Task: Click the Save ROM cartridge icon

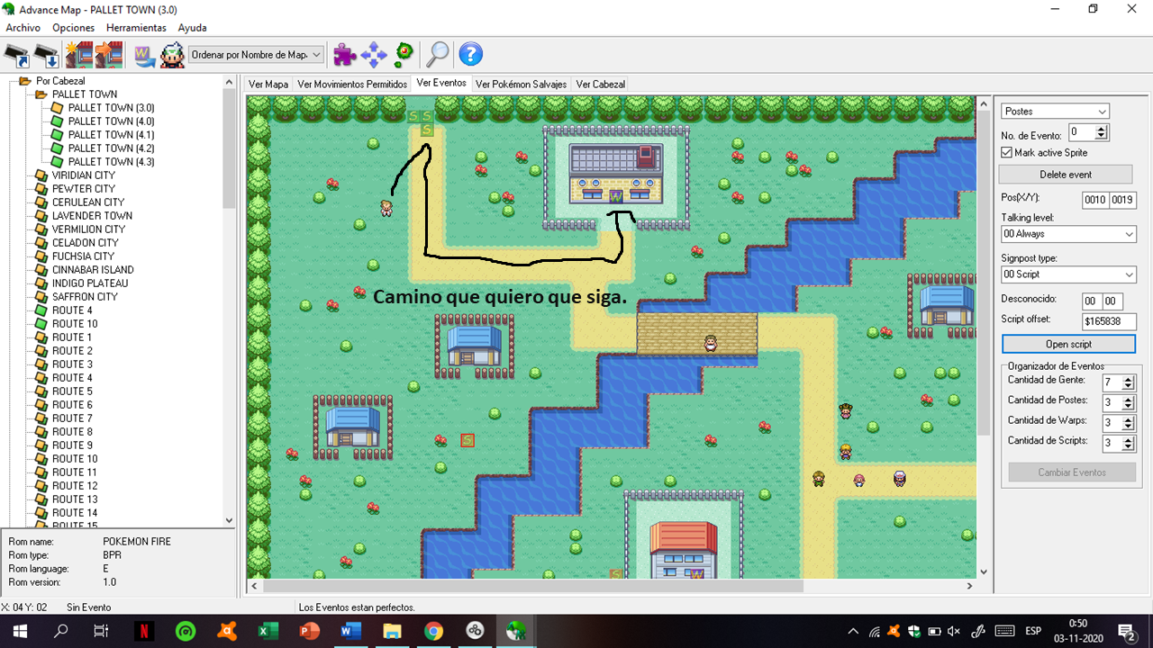Action: (x=47, y=55)
